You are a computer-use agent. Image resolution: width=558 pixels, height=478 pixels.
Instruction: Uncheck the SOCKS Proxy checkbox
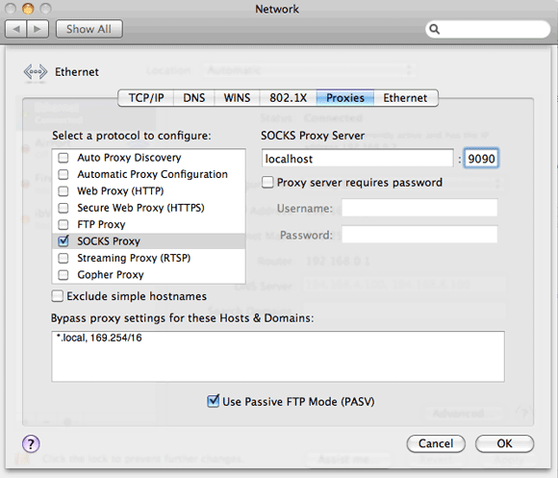click(x=63, y=241)
